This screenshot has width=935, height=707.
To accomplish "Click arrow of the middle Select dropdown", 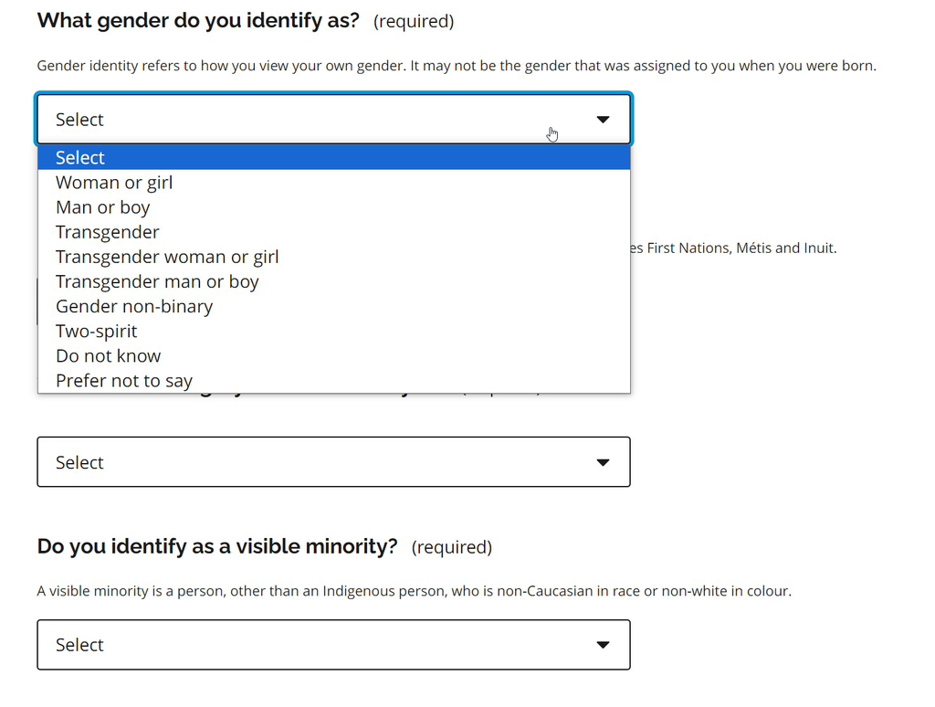I will [x=603, y=462].
